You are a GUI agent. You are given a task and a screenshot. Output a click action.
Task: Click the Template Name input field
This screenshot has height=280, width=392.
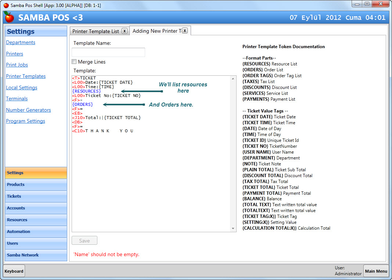coord(108,52)
